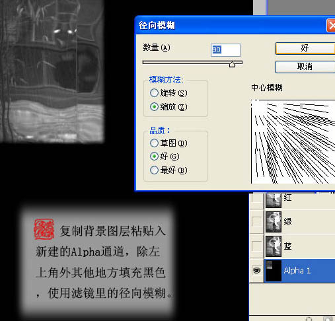Click the 好 confirm button
Image resolution: width=335 pixels, height=321 pixels.
(x=305, y=48)
